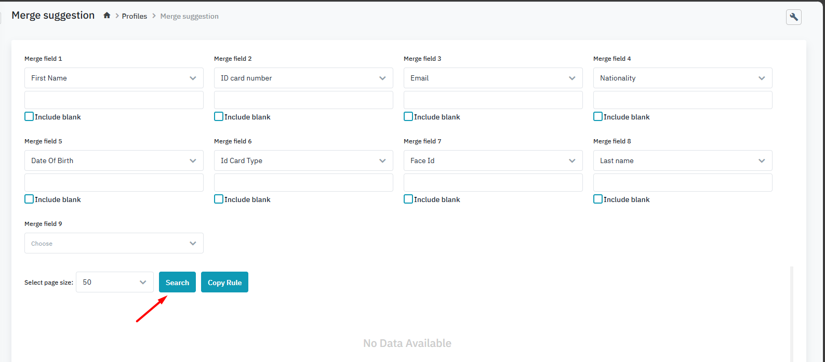Open the Profiles breadcrumb link
This screenshot has height=362, width=825.
click(x=135, y=16)
